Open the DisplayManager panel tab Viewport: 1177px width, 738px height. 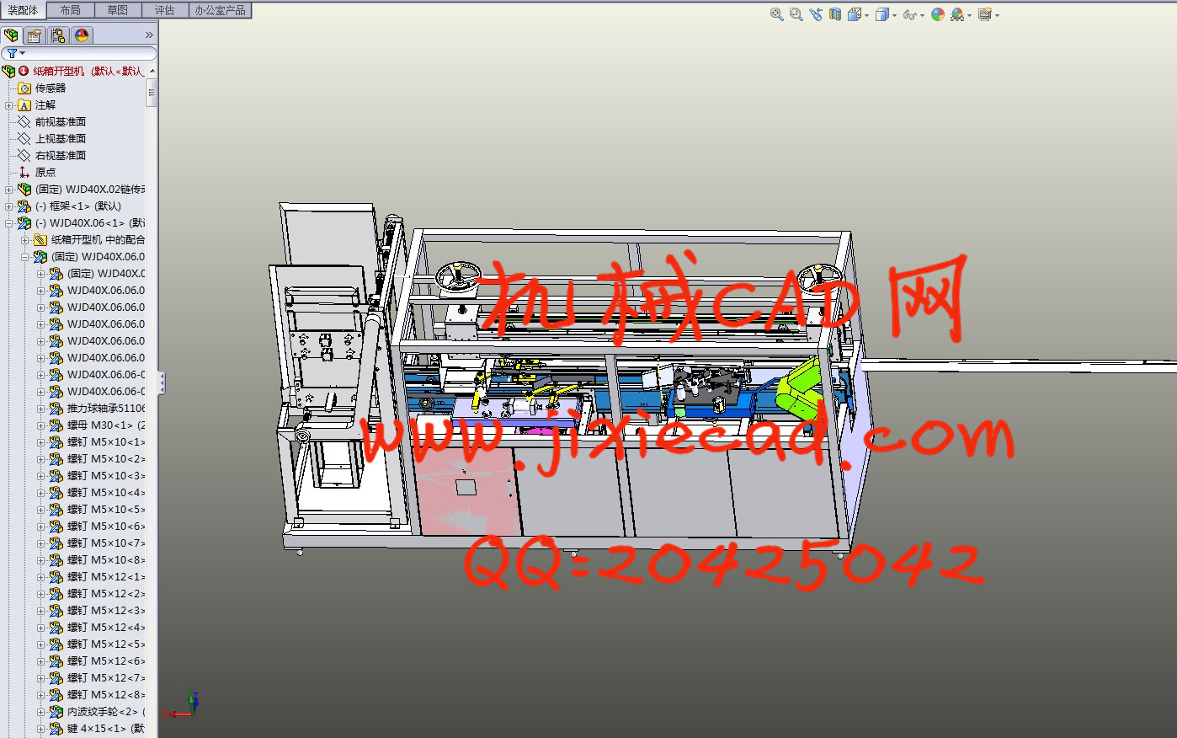pyautogui.click(x=82, y=35)
